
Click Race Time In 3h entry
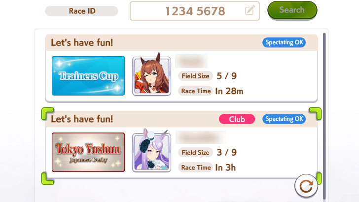pos(207,168)
